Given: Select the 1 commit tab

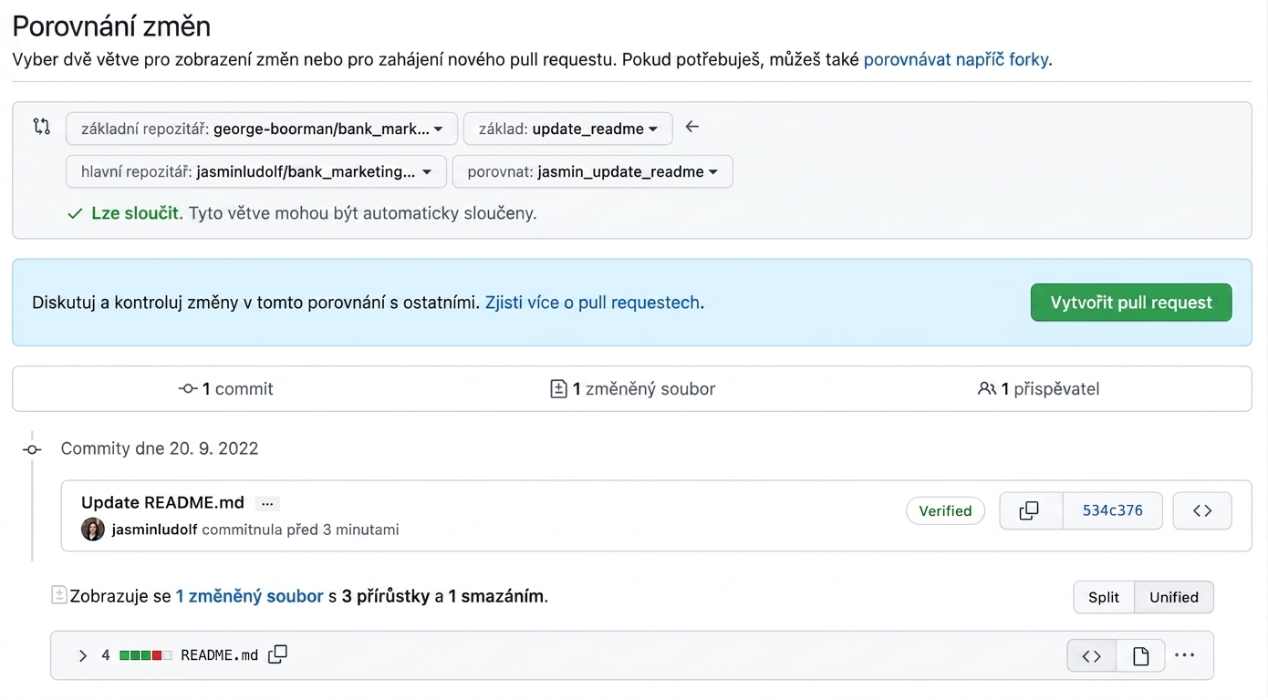Looking at the screenshot, I should coord(225,389).
